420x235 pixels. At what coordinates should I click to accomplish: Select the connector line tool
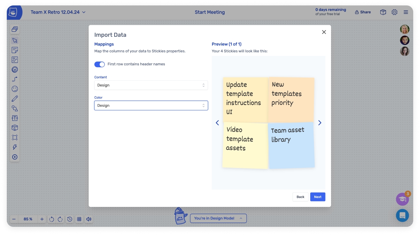pos(15,79)
